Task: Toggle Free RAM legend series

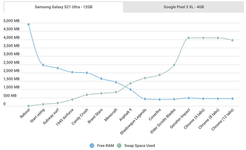Action: (x=101, y=146)
